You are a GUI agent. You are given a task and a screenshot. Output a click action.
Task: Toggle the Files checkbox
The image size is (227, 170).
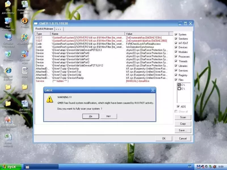[x=176, y=80]
